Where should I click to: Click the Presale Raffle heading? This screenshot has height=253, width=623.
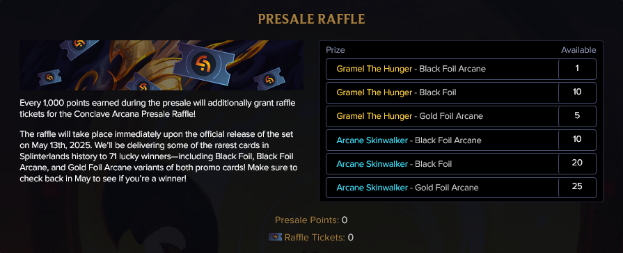tap(312, 19)
